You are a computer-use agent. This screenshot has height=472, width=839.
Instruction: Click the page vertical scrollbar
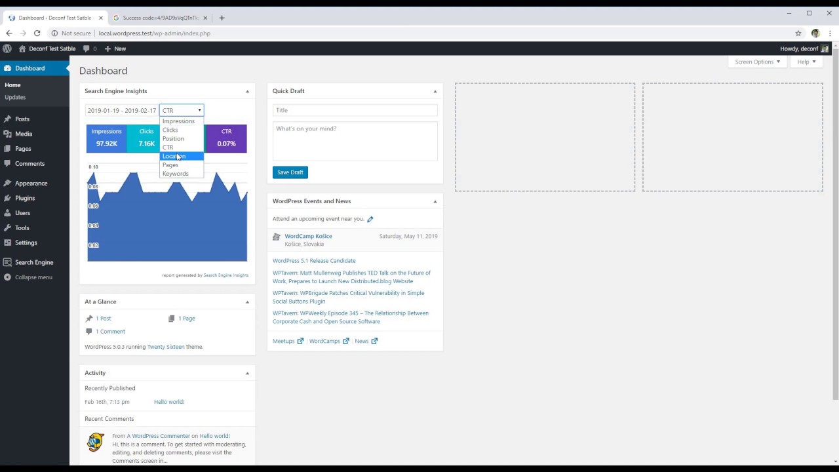click(835, 223)
